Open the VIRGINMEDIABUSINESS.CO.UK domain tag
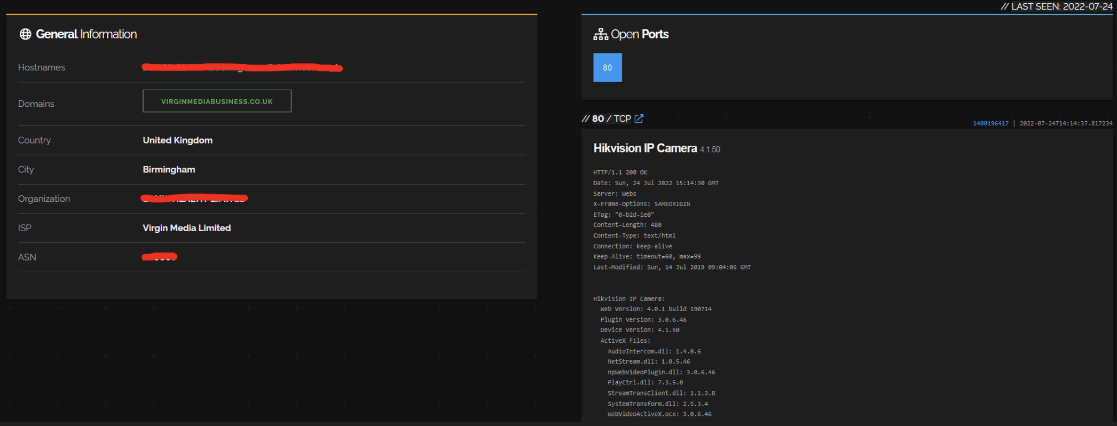The image size is (1117, 426). pyautogui.click(x=217, y=101)
